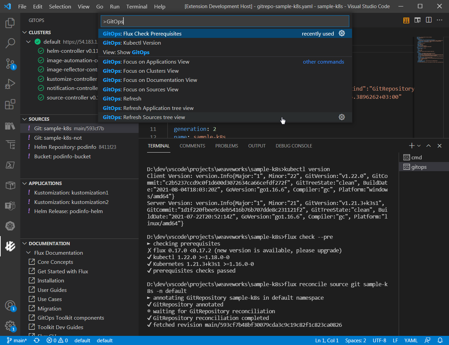Open the Source Control view
449x345 pixels.
pos(10,64)
